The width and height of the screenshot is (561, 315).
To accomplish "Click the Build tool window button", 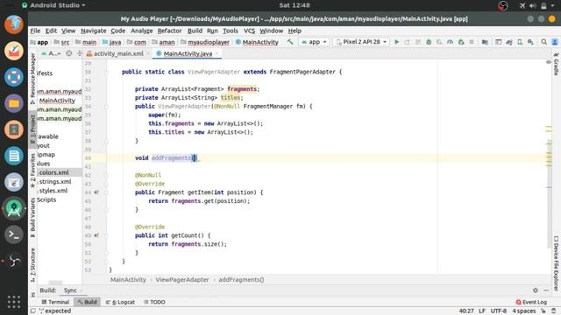I will (x=88, y=302).
